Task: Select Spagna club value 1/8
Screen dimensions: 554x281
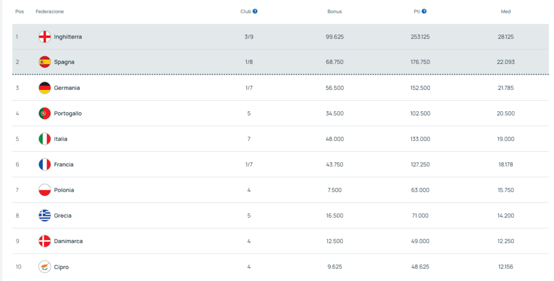Action: (249, 62)
